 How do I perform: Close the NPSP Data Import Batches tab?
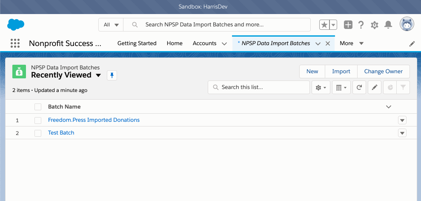coord(328,43)
